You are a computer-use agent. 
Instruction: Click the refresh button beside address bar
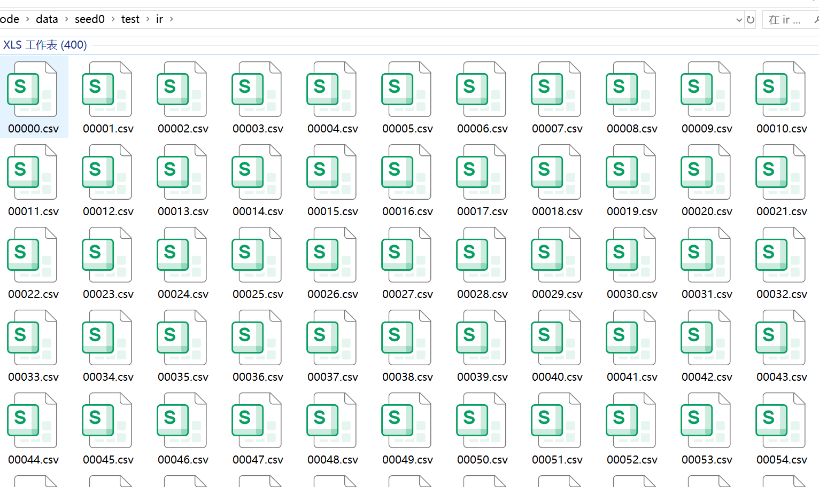point(751,20)
